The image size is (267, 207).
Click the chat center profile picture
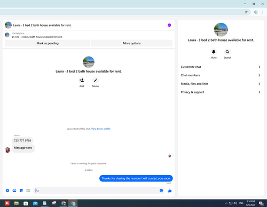pyautogui.click(x=89, y=62)
